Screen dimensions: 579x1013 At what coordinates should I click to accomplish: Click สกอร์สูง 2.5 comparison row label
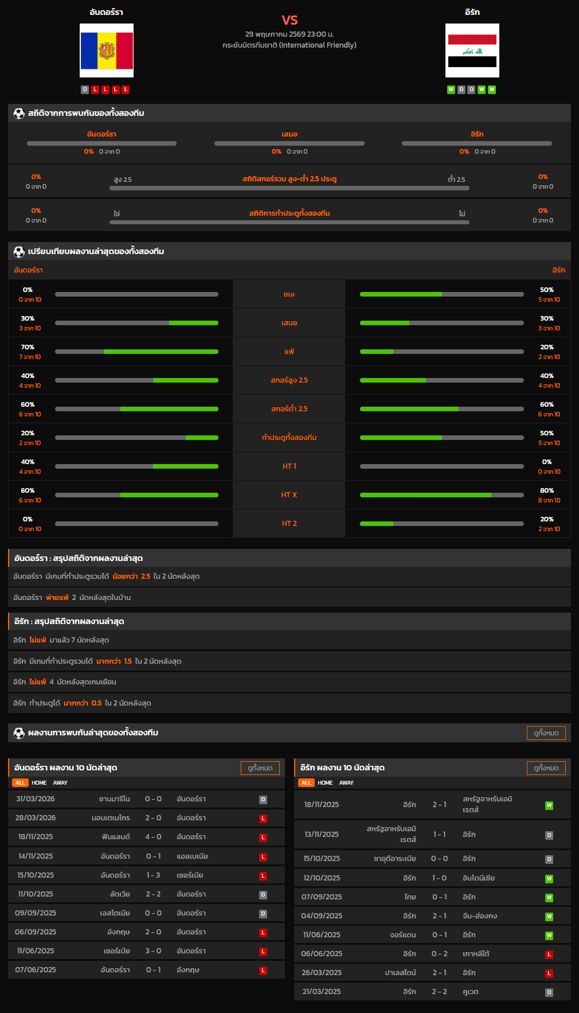289,380
